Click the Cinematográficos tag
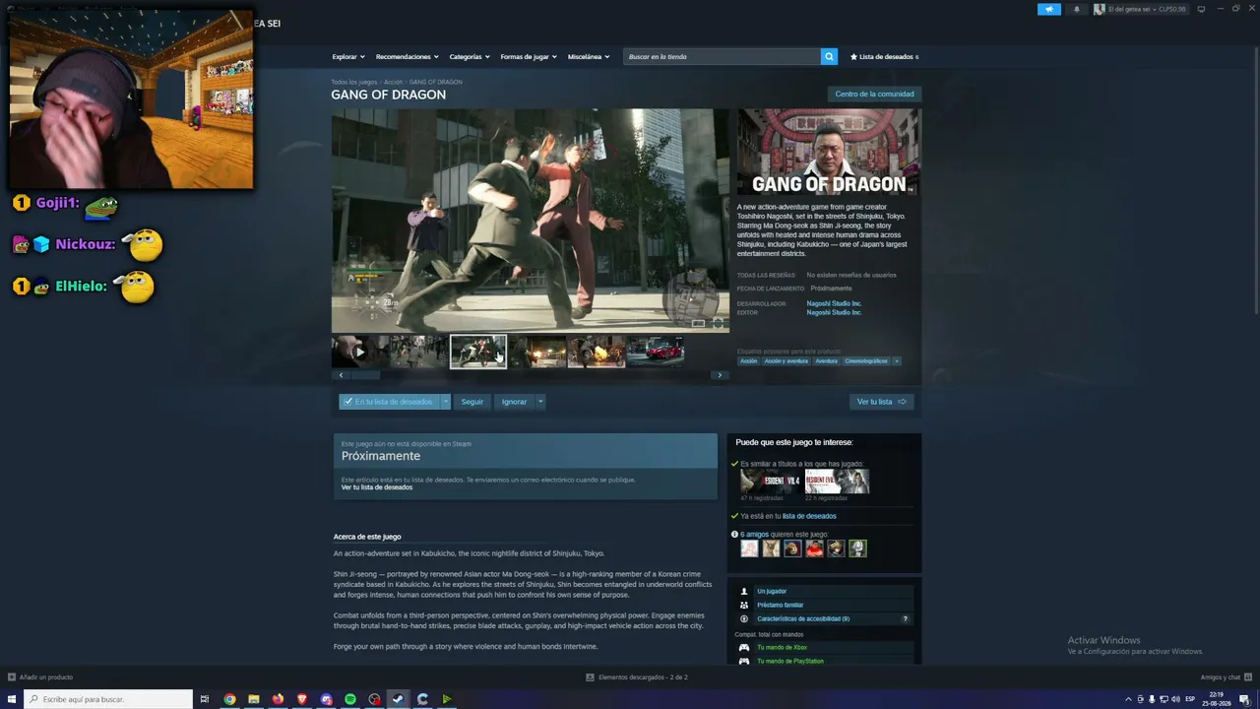This screenshot has height=709, width=1260. tap(866, 361)
